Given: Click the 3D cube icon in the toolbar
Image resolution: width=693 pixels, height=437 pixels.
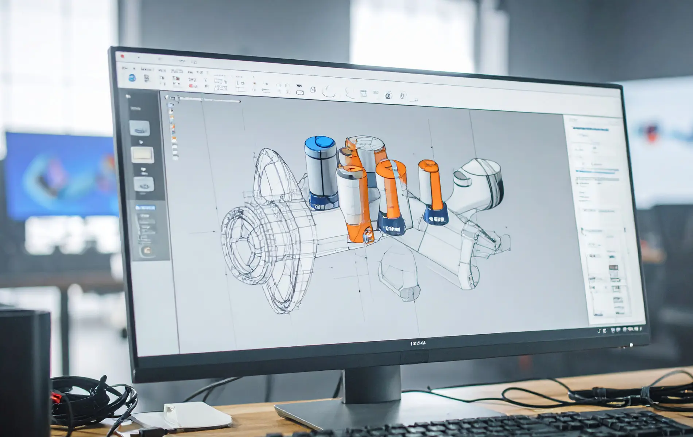Looking at the screenshot, I should [x=313, y=90].
